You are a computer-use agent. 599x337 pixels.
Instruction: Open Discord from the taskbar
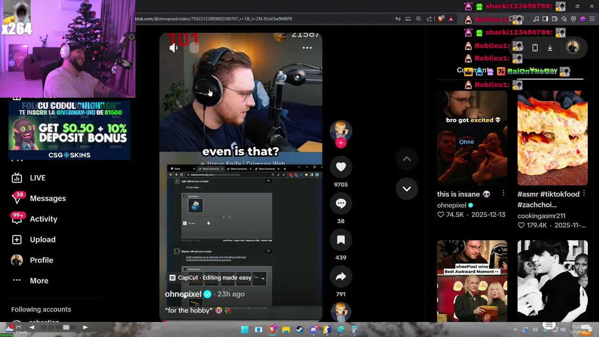tap(314, 330)
